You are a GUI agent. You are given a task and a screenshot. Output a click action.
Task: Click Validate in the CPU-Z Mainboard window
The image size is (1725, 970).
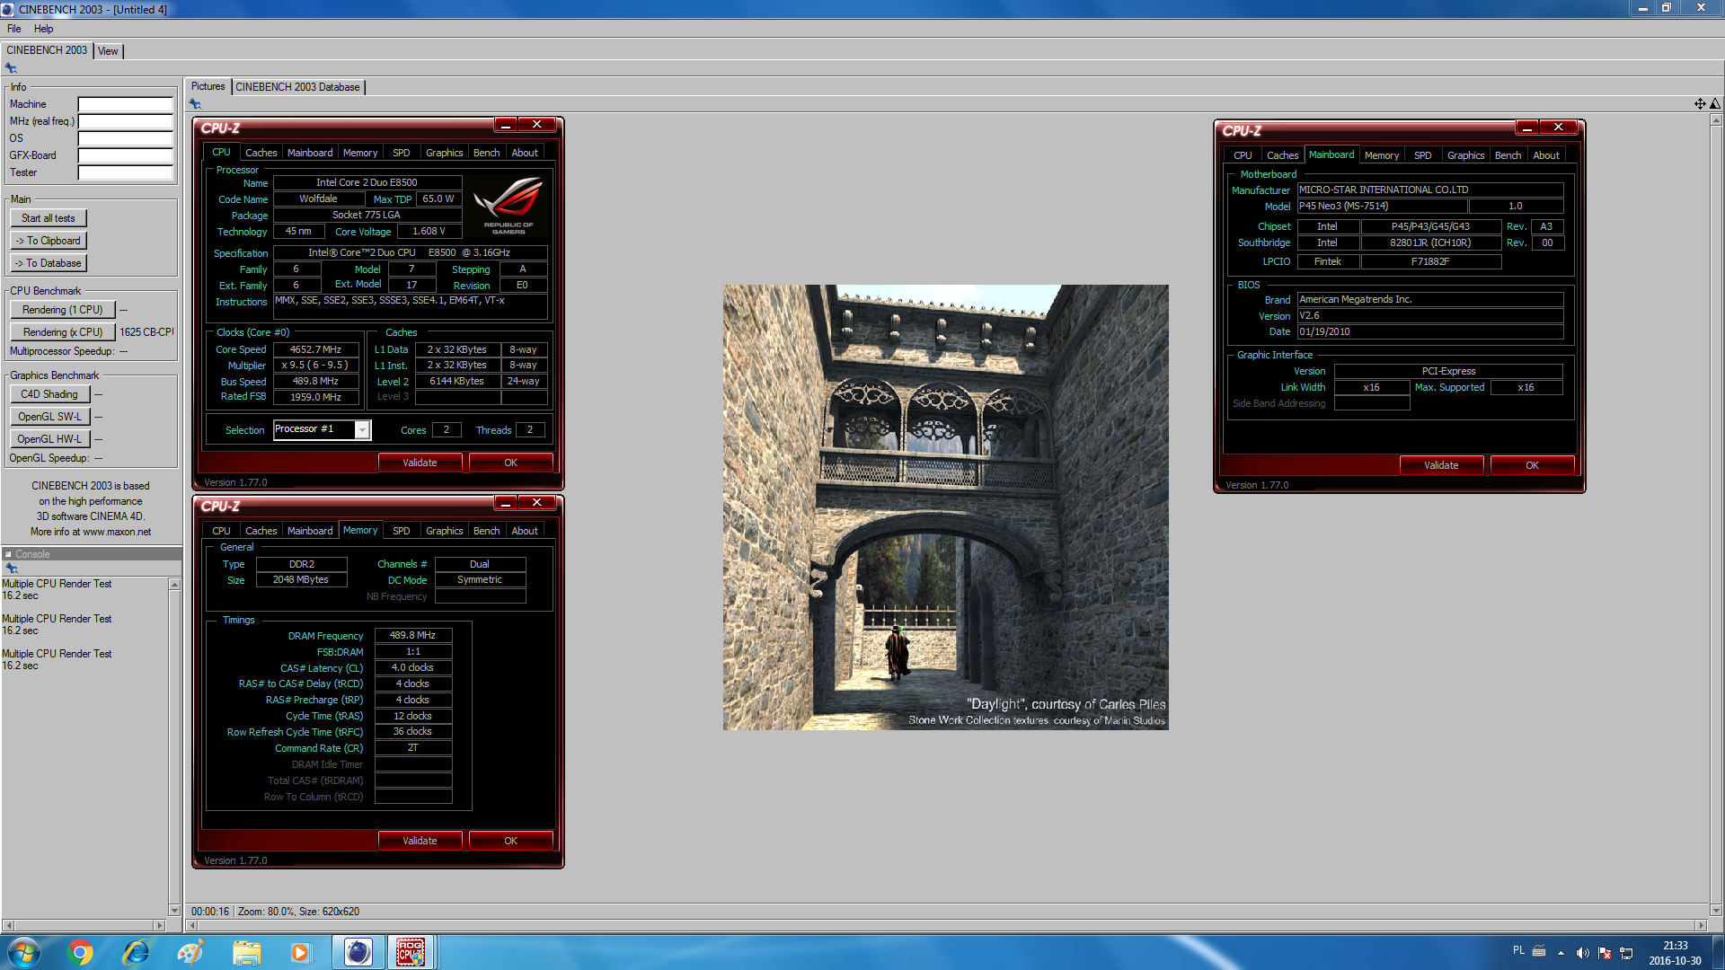(1441, 465)
